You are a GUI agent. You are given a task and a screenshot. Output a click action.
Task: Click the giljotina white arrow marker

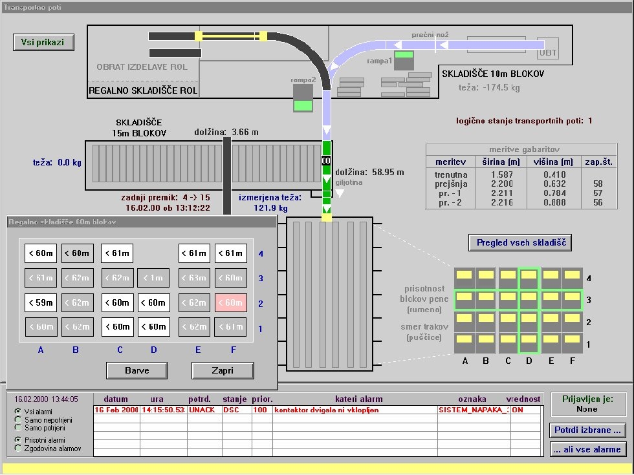tap(340, 193)
